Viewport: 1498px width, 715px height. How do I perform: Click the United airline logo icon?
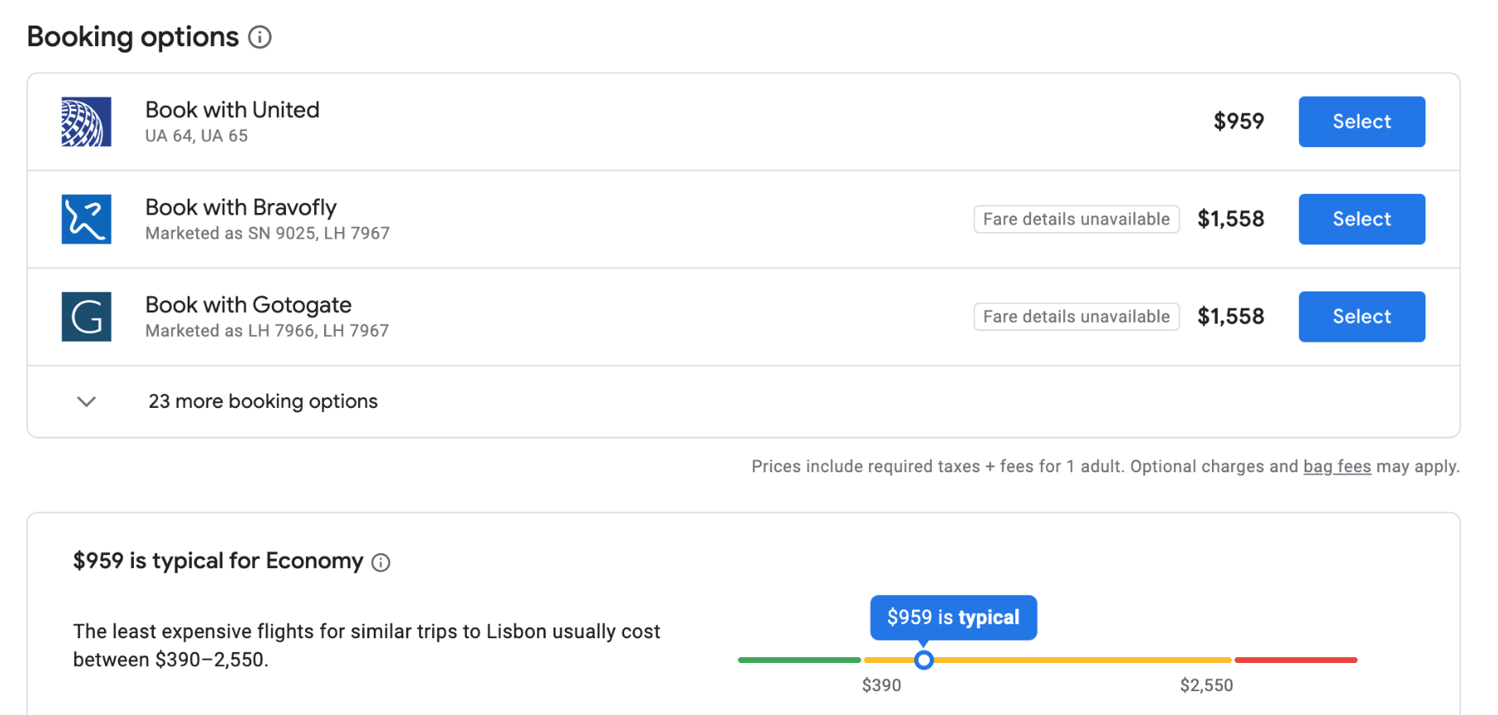(86, 122)
